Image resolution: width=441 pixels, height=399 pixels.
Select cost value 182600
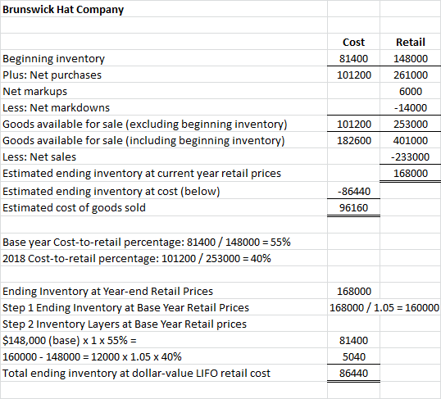click(354, 140)
